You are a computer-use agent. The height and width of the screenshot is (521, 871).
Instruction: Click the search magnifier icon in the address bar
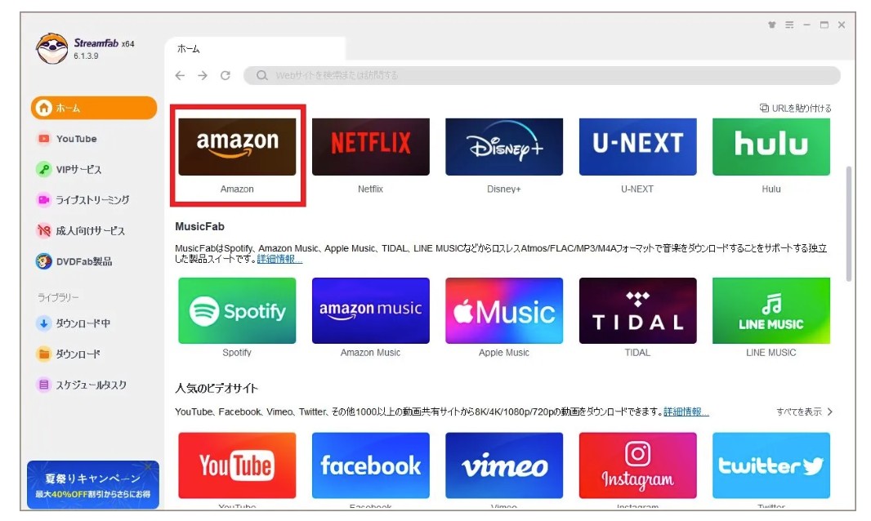click(261, 76)
